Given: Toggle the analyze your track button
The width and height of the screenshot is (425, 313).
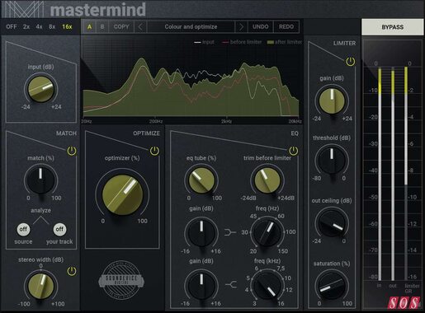Looking at the screenshot, I should (59, 229).
